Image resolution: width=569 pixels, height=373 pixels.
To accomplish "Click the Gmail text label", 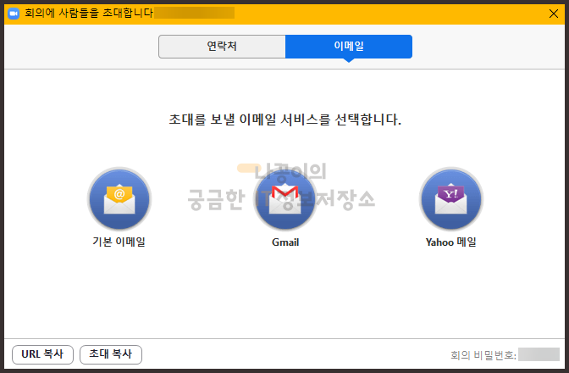I will pyautogui.click(x=285, y=242).
